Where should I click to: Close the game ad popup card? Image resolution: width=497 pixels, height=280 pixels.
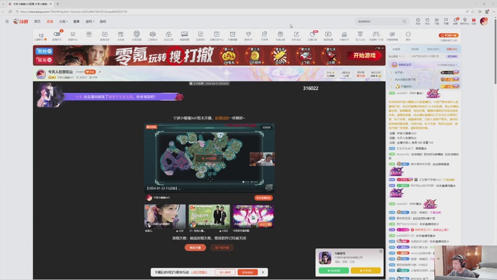(381, 251)
